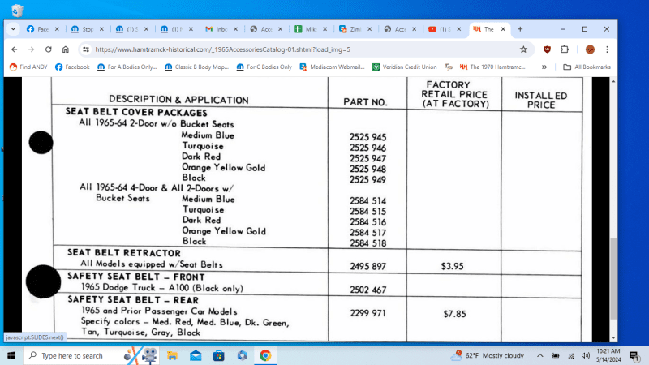649x365 pixels.
Task: Open the Recycle Bin on the desktop
Action: [x=16, y=10]
